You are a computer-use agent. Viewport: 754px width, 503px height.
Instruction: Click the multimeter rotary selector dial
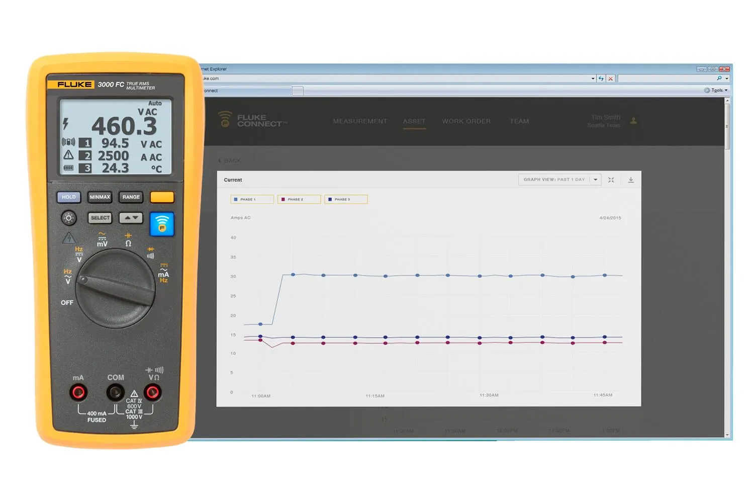tap(115, 289)
